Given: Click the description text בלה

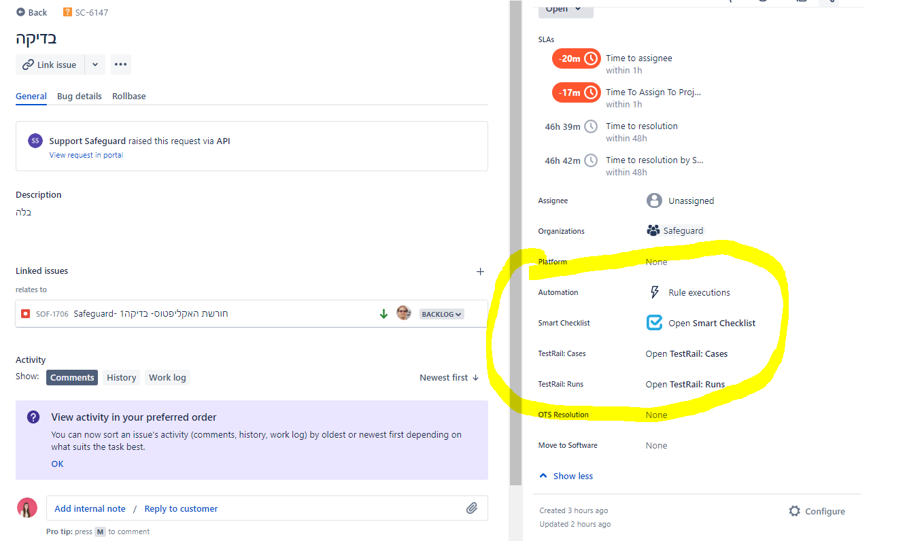Looking at the screenshot, I should click(x=24, y=212).
